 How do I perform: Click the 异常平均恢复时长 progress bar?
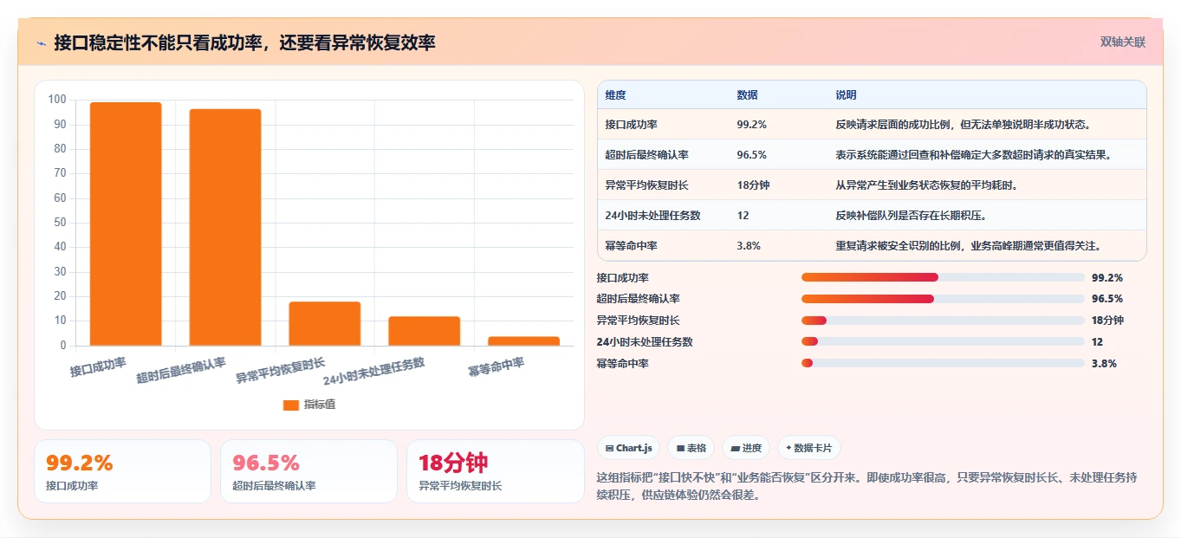[943, 321]
